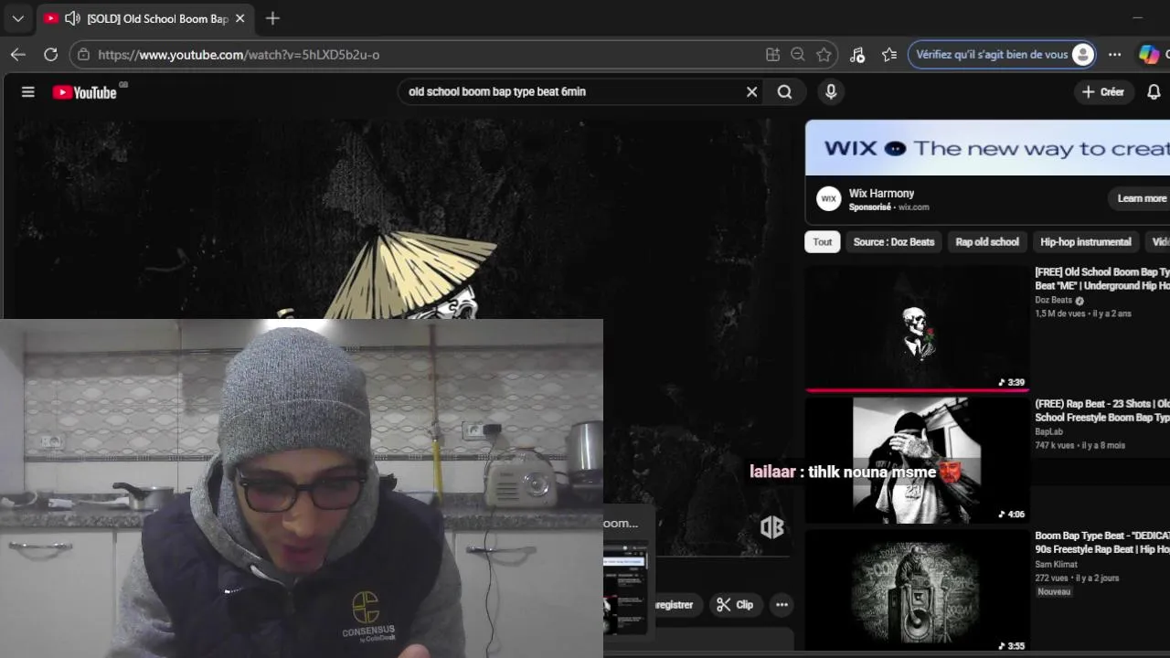Open the YouTube guide hamburger menu

click(x=28, y=91)
